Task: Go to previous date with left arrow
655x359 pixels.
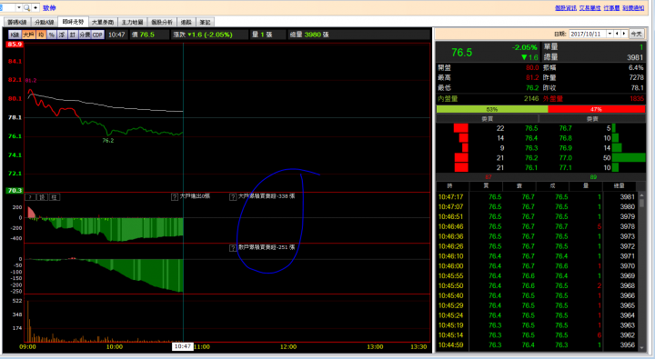Action: (x=617, y=34)
